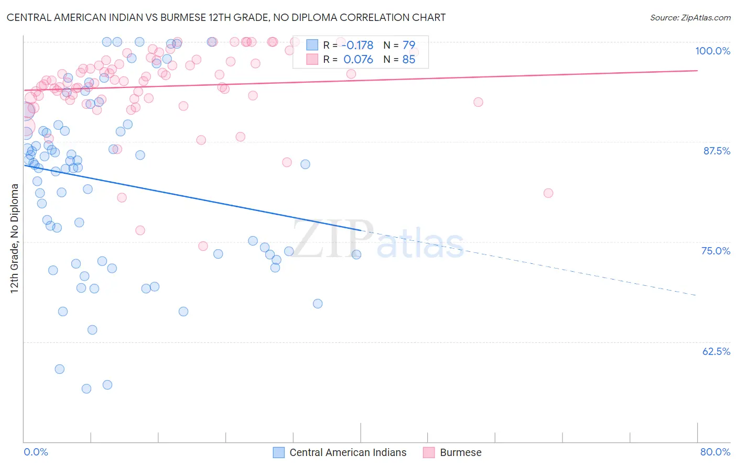The image size is (737, 467).
Task: Click the 12th Grade, No Diploma axis title
Action: tap(15, 238)
